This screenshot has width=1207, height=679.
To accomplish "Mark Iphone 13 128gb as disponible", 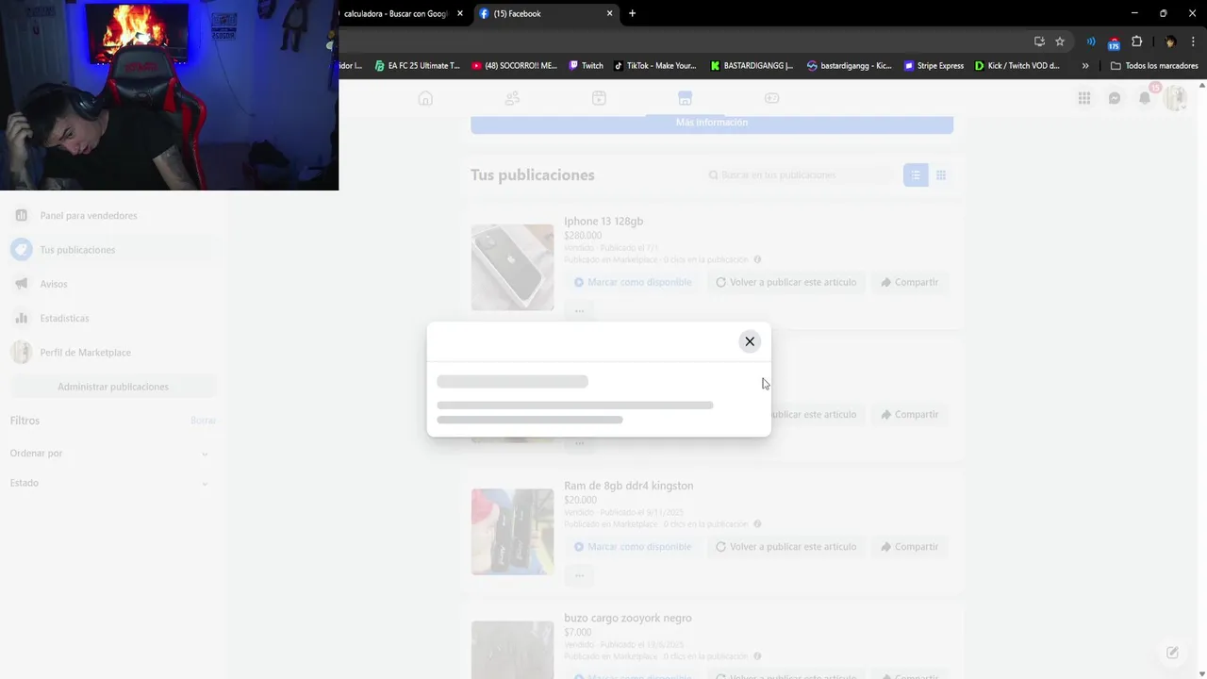I will coord(633,282).
